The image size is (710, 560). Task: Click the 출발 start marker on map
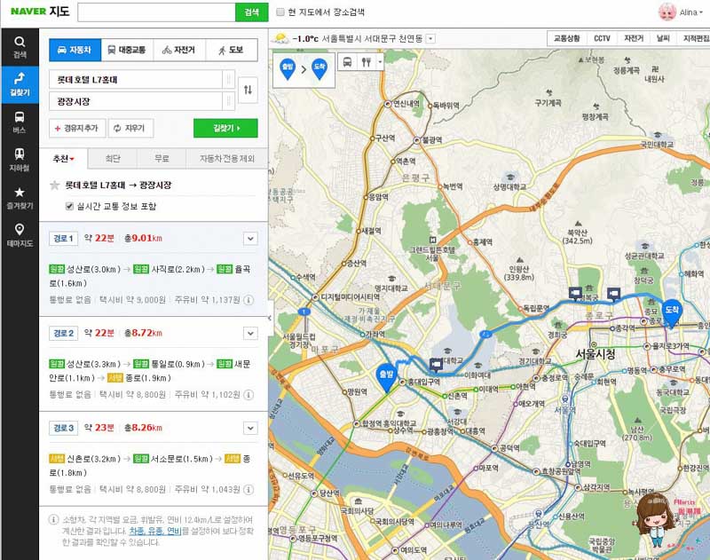(x=386, y=378)
